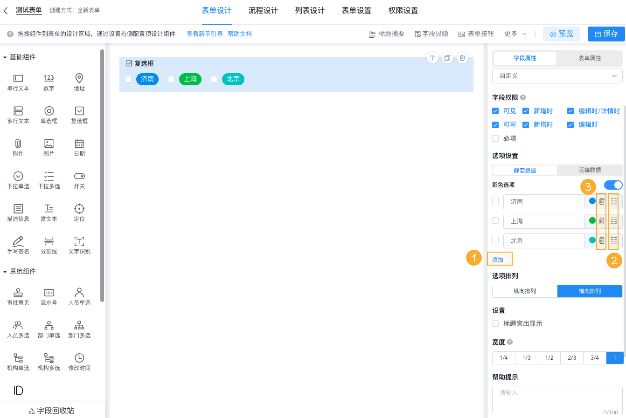Switch to the 表单属性 properties tab

tap(589, 59)
